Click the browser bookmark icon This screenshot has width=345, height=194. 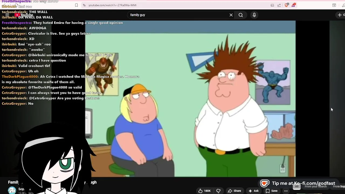click(76, 5)
